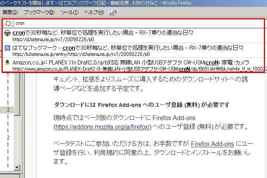Select the はてなブックマーク cron entry suggestion

(133, 51)
